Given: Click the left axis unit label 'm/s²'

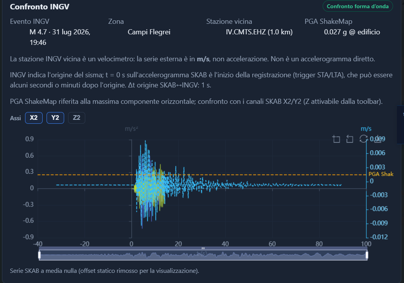Looking at the screenshot, I should 131,129.
